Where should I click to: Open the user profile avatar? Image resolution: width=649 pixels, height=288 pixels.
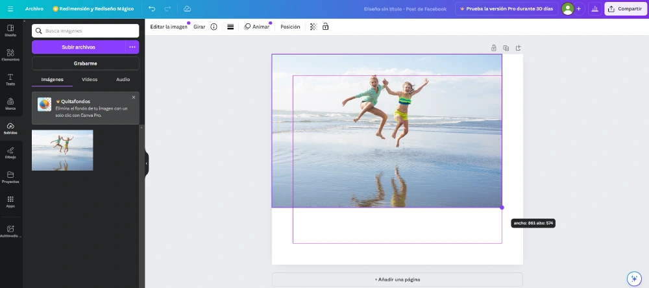[567, 8]
